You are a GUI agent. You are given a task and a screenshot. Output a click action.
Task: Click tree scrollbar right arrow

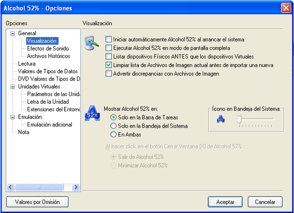pos(76,187)
